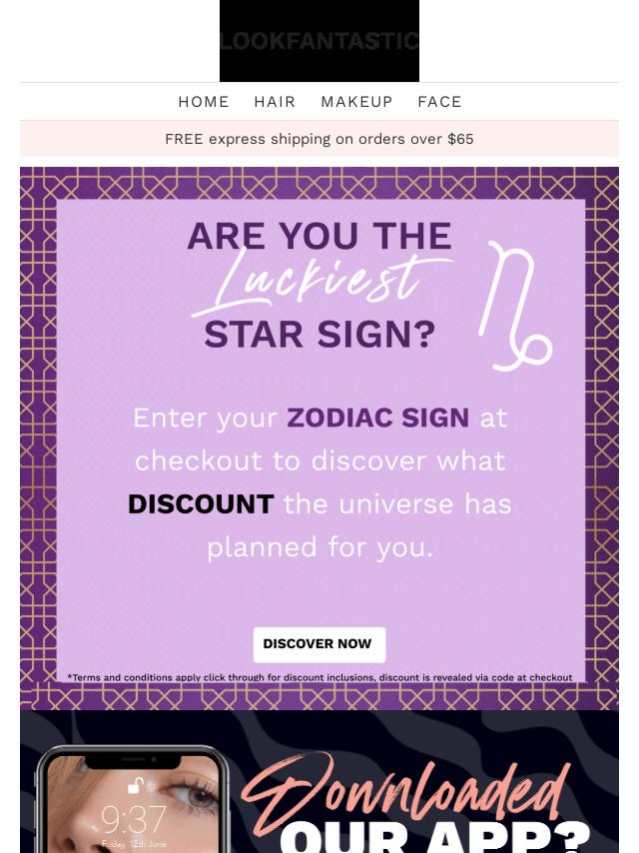Click the free express shipping banner
The height and width of the screenshot is (853, 639).
(x=319, y=139)
